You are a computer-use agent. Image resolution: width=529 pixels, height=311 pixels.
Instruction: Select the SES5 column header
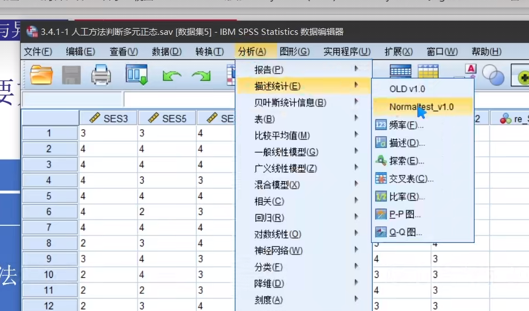(167, 118)
